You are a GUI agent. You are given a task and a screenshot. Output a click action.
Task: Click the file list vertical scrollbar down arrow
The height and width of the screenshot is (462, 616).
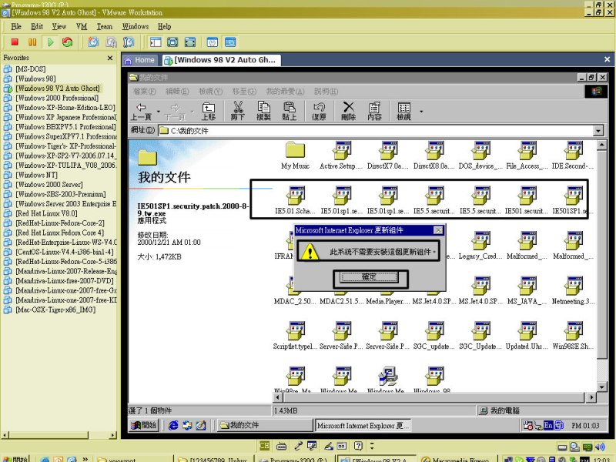pos(601,387)
